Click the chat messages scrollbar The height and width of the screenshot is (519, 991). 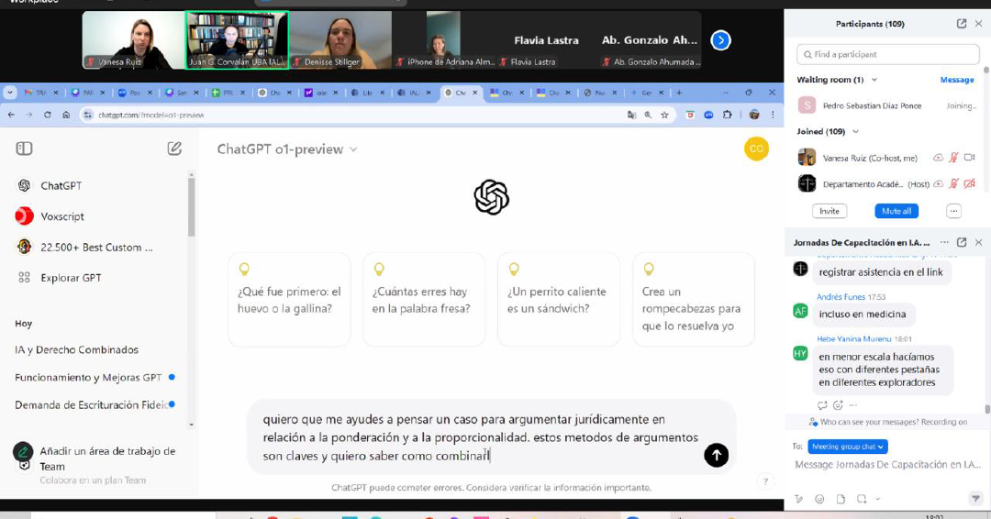tap(986, 409)
